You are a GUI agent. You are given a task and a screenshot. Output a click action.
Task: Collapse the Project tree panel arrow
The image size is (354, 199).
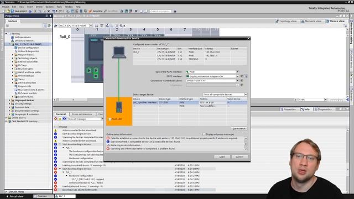[50, 16]
